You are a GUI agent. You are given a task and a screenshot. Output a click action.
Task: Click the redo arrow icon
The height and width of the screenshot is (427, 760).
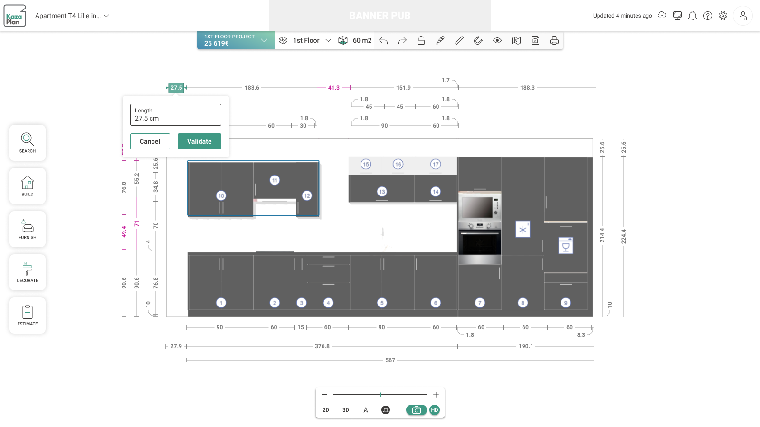[x=402, y=41]
